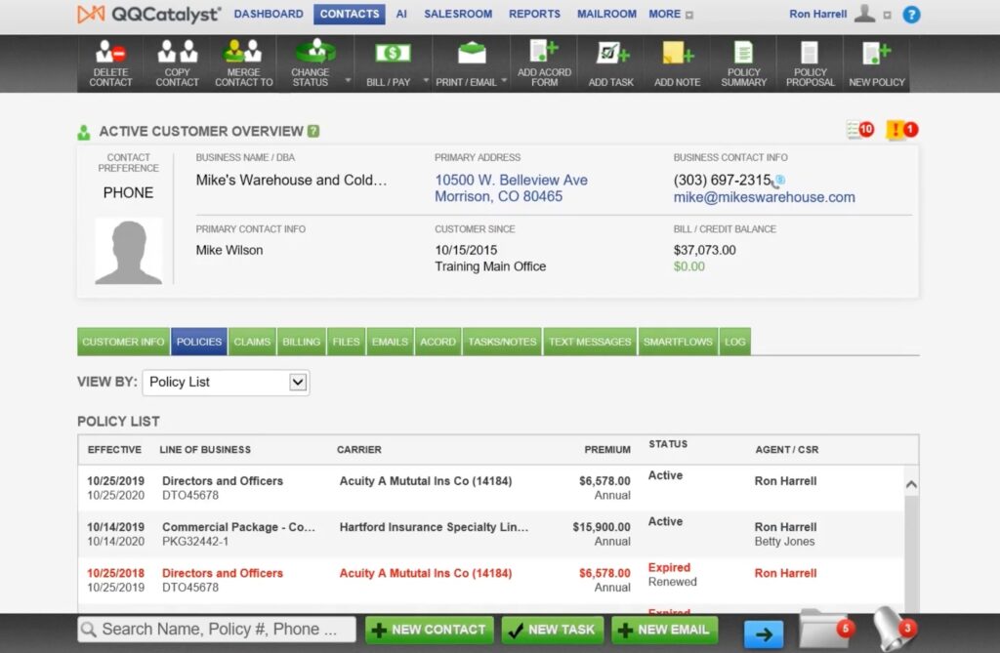This screenshot has width=1000, height=653.
Task: Click the Ron Harrell user name
Action: tap(817, 14)
